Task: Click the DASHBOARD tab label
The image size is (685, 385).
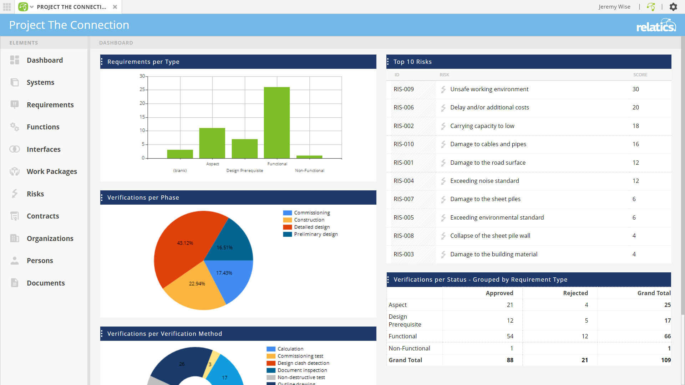Action: 116,42
